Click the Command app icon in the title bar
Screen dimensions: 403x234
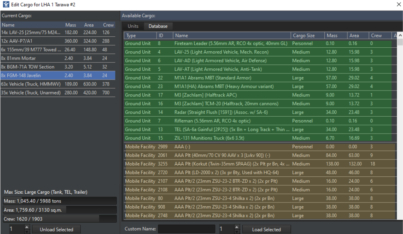(4, 4)
